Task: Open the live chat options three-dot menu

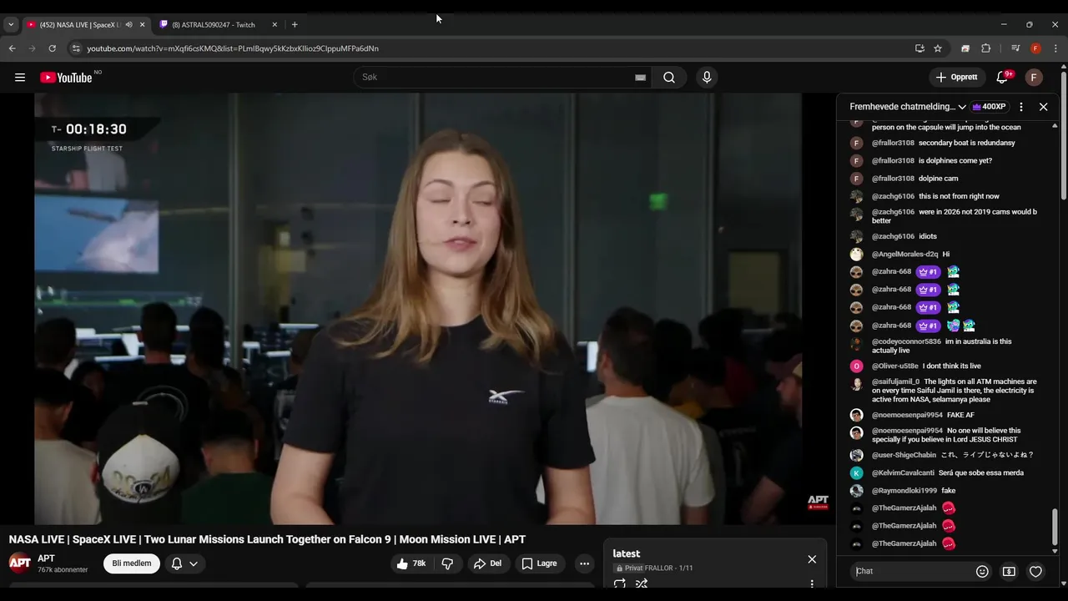Action: [1021, 107]
